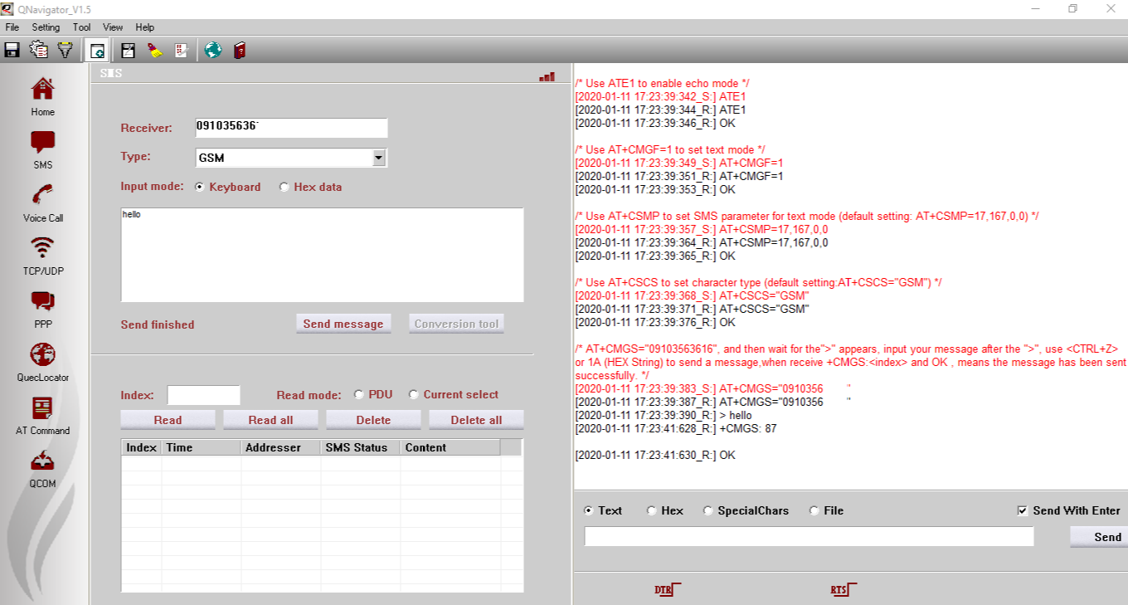Click the filter funnel toolbar icon

[66, 50]
